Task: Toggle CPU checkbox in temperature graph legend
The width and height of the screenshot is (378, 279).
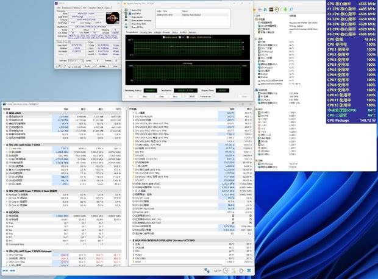Action: [180, 37]
